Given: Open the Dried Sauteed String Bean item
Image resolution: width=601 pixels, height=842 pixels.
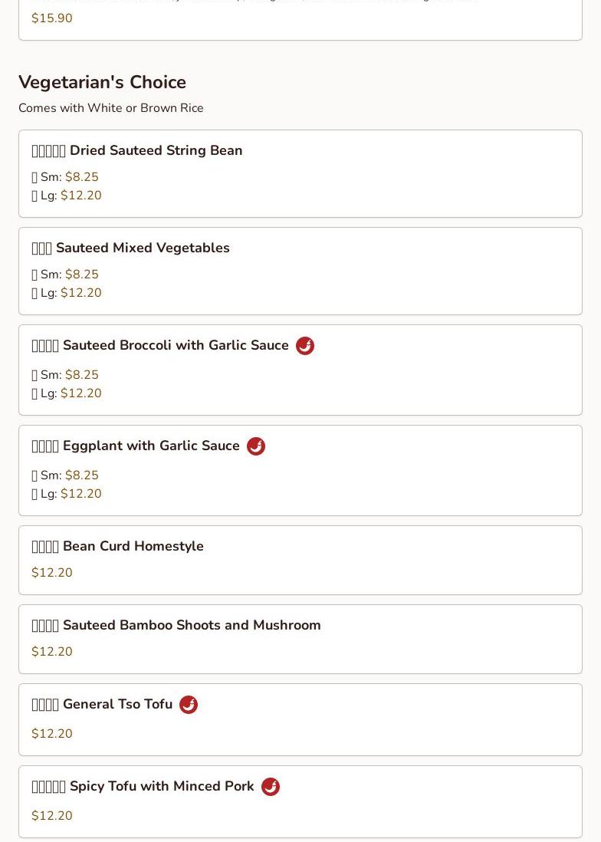Looking at the screenshot, I should coord(156,150).
